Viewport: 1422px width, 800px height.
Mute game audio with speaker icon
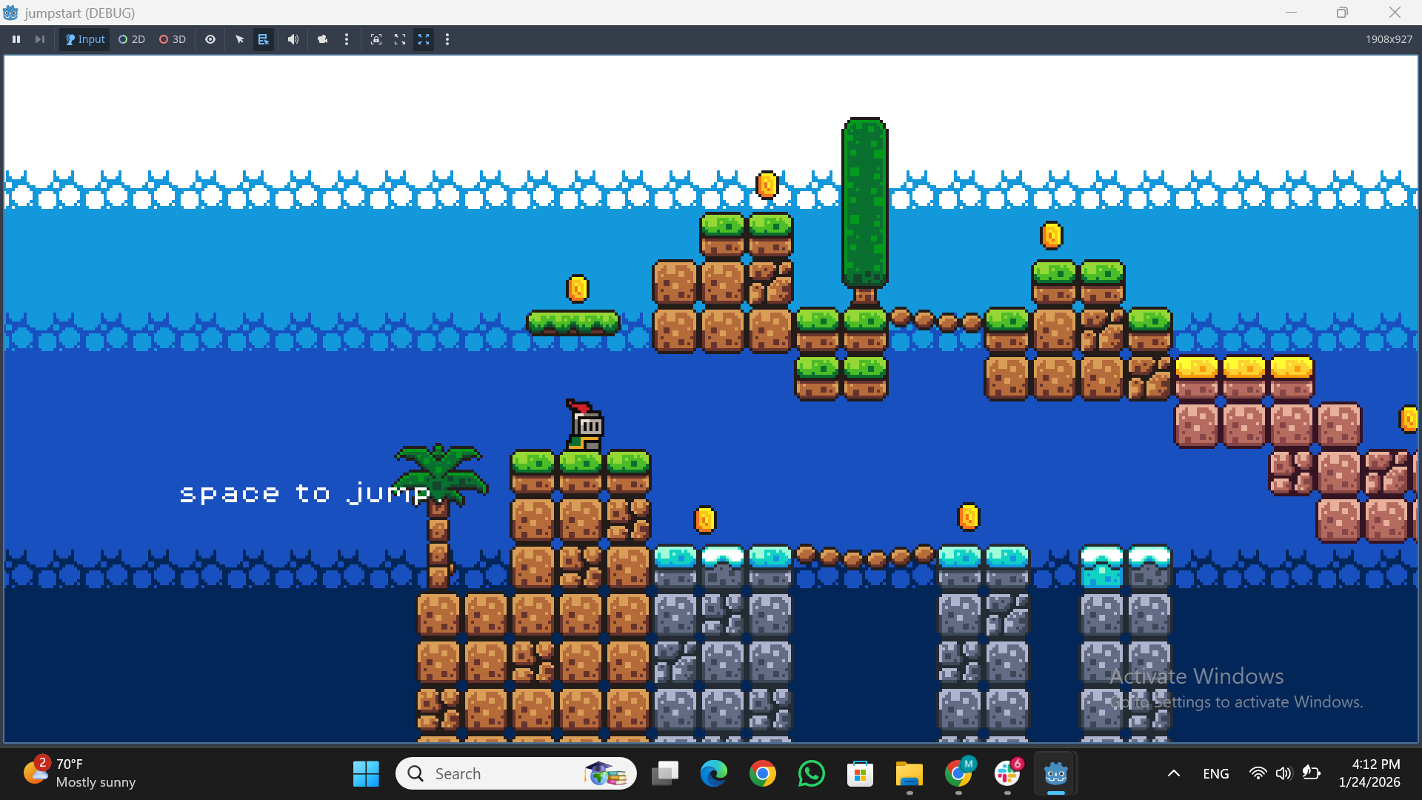click(x=293, y=39)
